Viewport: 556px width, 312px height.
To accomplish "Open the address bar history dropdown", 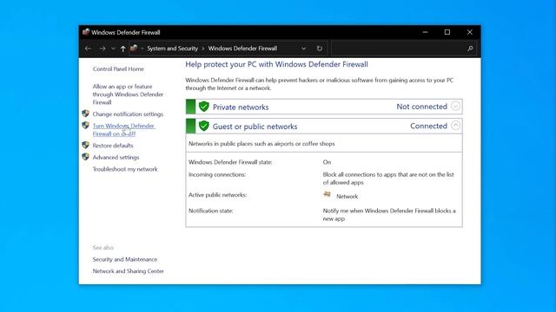I will 303,49.
